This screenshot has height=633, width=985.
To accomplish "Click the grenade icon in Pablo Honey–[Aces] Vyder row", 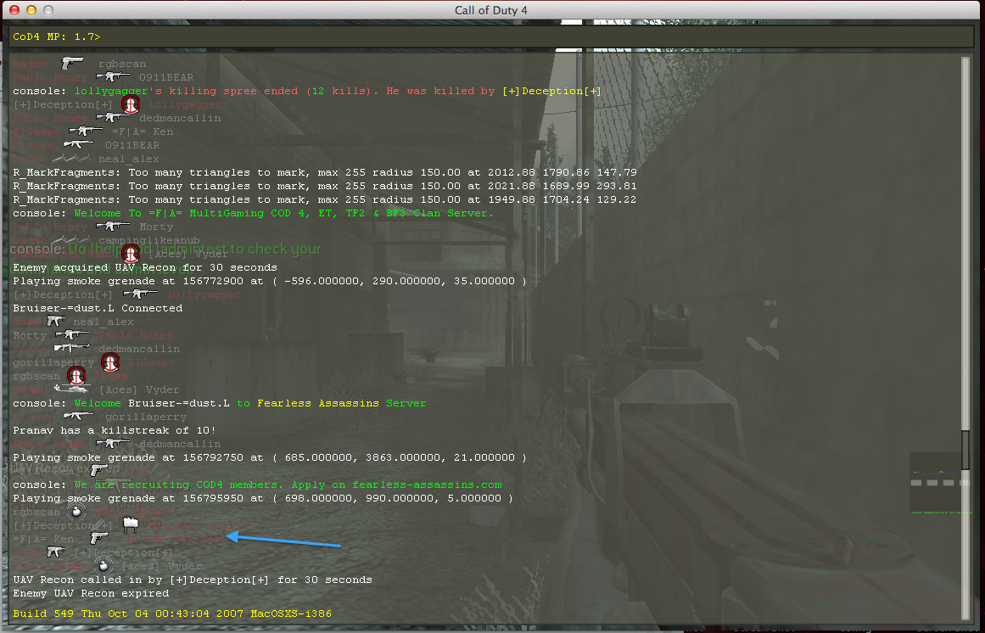I will click(103, 566).
